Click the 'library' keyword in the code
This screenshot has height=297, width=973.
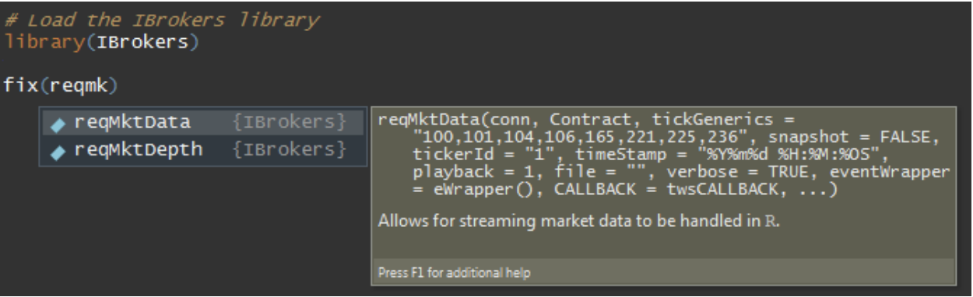pyautogui.click(x=44, y=40)
